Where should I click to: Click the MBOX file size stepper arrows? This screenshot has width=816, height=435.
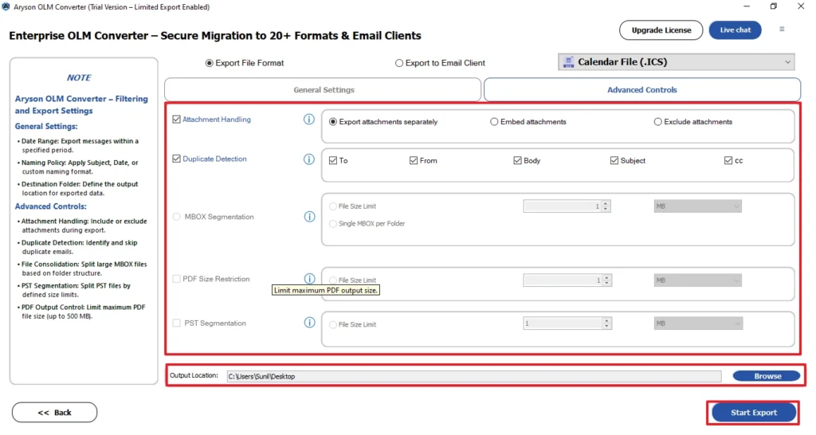[606, 206]
